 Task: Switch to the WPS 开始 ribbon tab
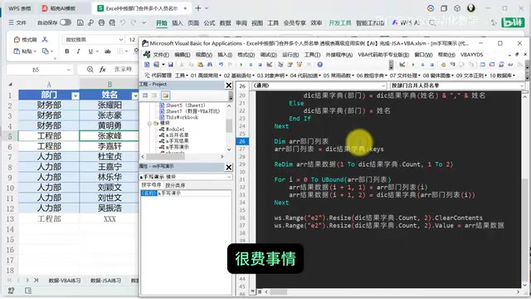tap(162, 22)
